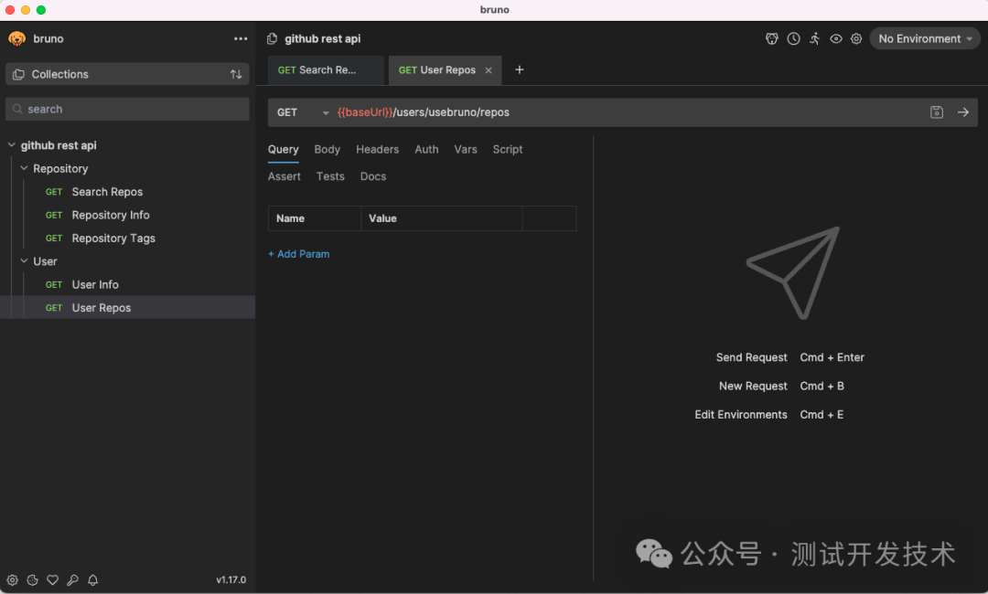Viewport: 988px width, 594px height.
Task: Open notifications via the bell icon
Action: pyautogui.click(x=92, y=579)
